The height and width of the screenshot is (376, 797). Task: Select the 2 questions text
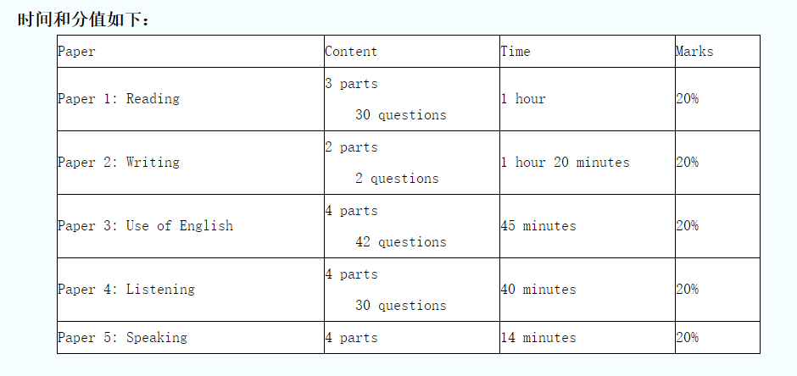click(x=397, y=179)
